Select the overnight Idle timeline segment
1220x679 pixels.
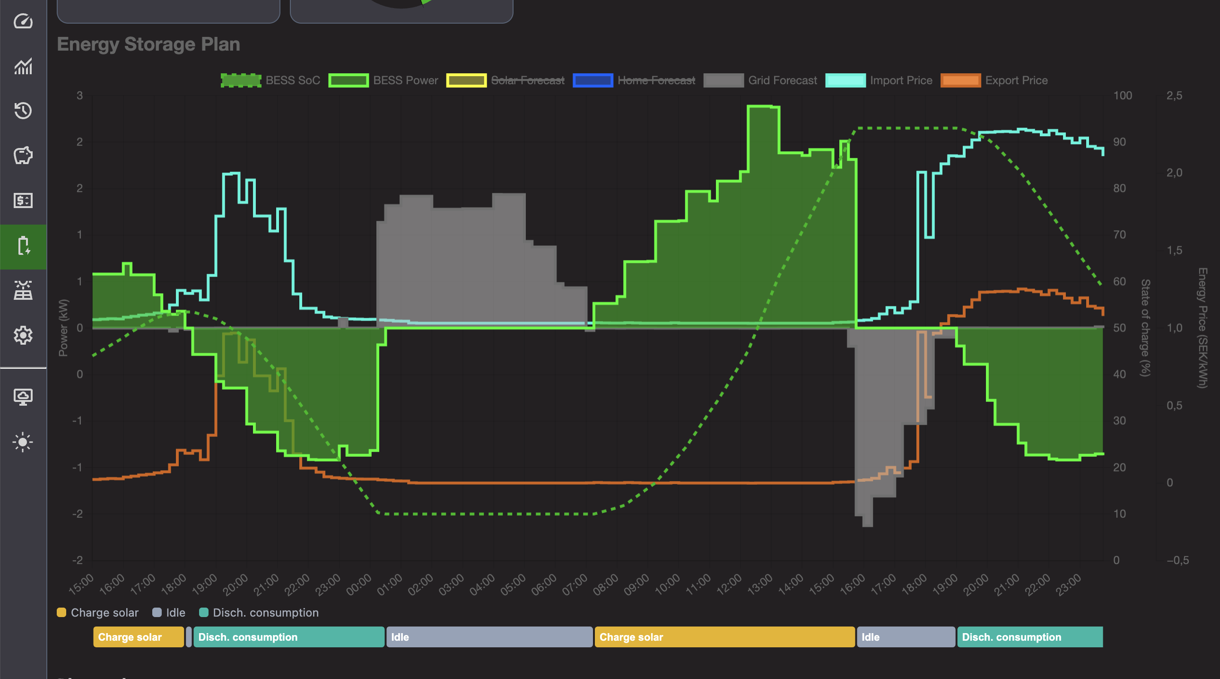pos(489,637)
